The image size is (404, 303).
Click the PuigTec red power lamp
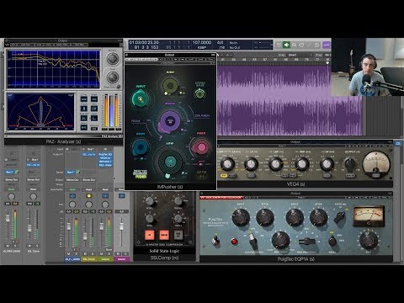click(234, 241)
